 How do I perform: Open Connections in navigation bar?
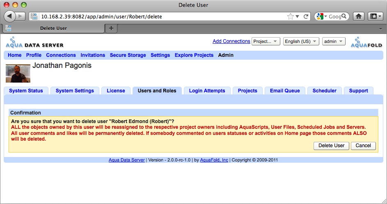point(61,55)
